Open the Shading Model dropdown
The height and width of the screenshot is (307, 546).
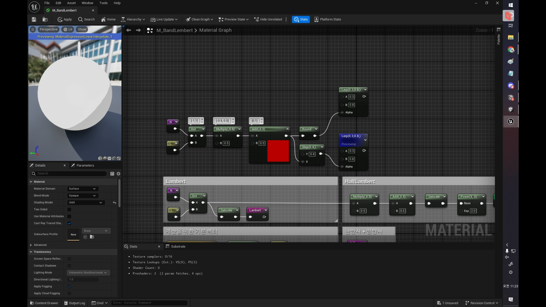(x=85, y=203)
